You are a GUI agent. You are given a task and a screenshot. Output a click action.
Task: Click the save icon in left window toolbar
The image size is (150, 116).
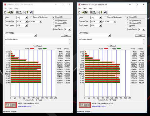[12, 13]
